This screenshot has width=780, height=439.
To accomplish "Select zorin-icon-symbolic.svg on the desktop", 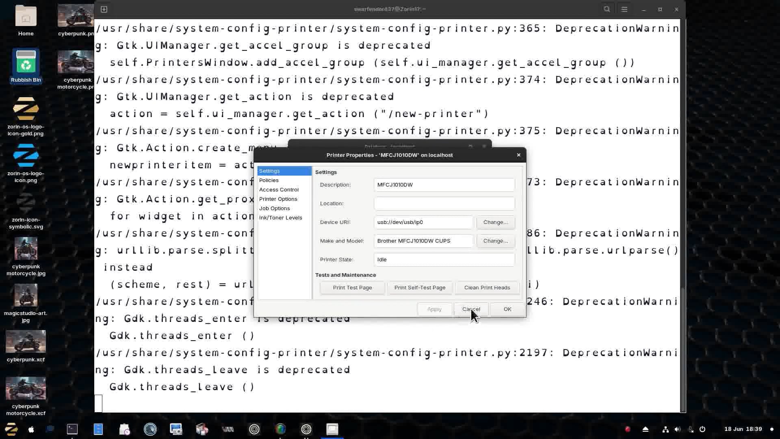I will pos(26,210).
